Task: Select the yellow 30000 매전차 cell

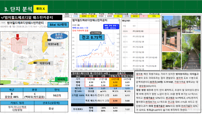Action: [84, 16]
